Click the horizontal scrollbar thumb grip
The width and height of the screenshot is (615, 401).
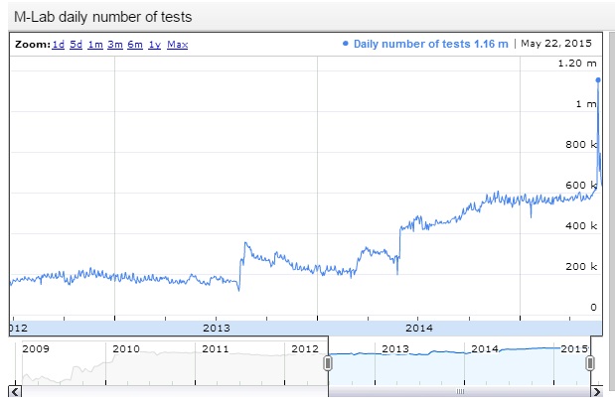pyautogui.click(x=460, y=392)
